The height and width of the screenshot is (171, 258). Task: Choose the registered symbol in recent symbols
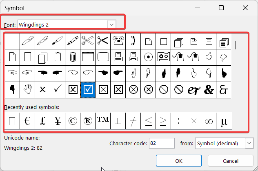tap(88, 121)
